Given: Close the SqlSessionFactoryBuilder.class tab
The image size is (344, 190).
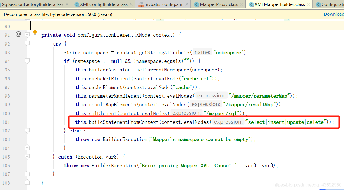Looking at the screenshot, I should point(67,4).
